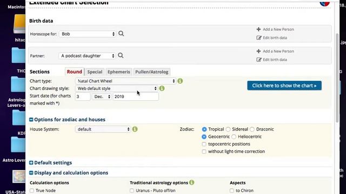Open the Pullen/Astrolog tab
Screen dimensions: 346x194
[x=152, y=72]
